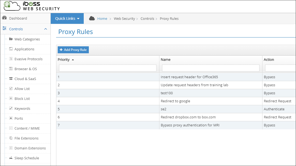Click the Sleep Schedule bed icon
The width and height of the screenshot is (296, 166).
pyautogui.click(x=11, y=158)
